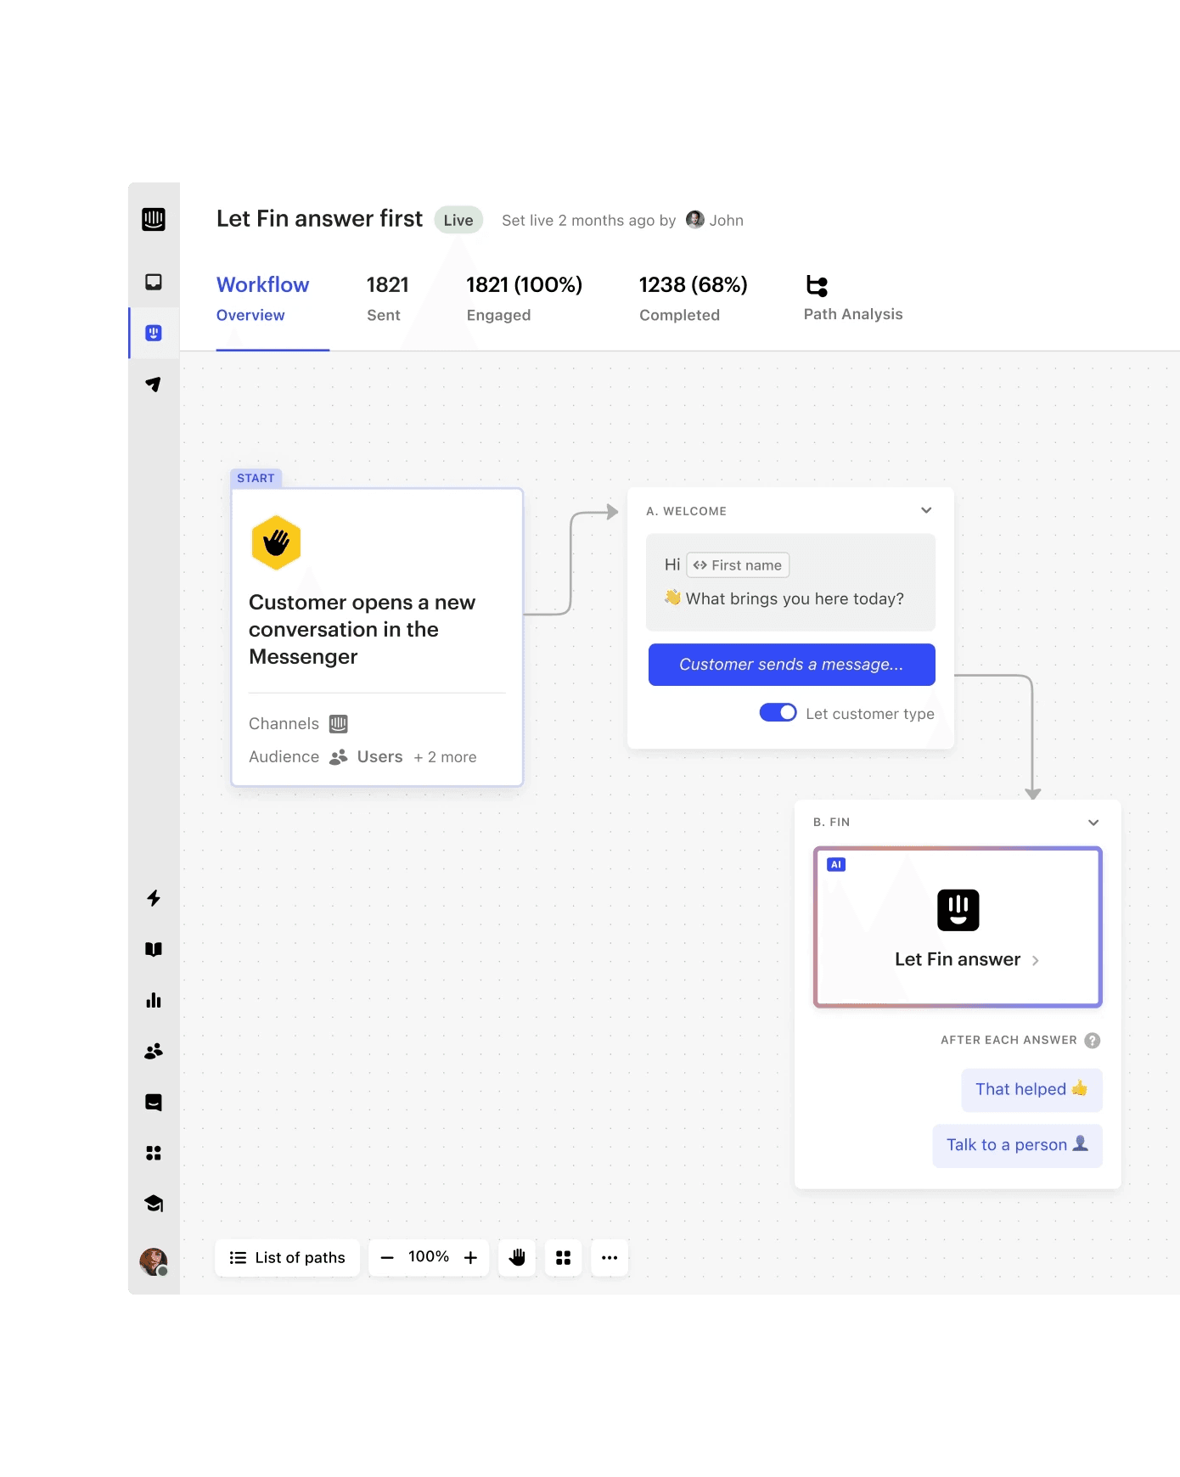1180x1477 pixels.
Task: Open the 1821 (100%) Engaged tab
Action: coord(524,298)
